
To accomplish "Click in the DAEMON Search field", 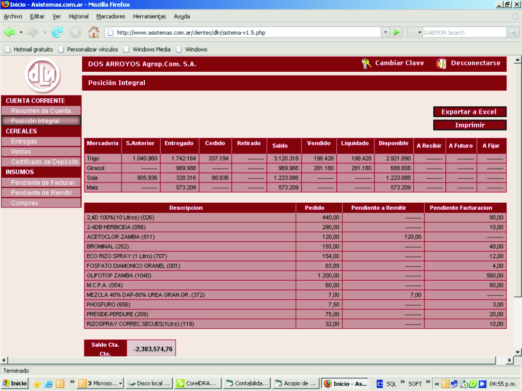I will (463, 33).
